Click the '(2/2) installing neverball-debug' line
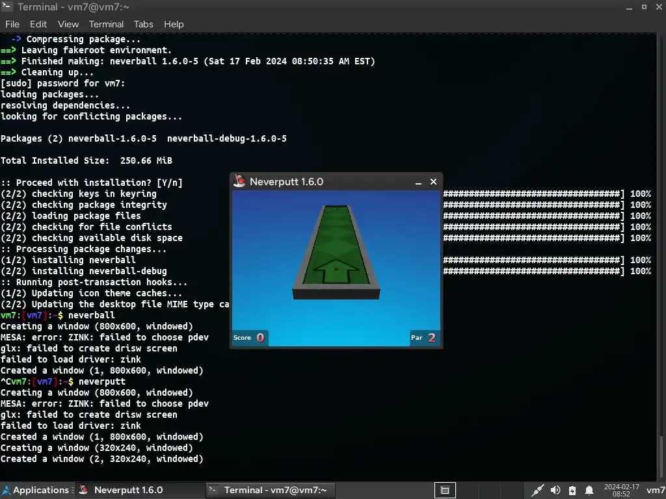The width and height of the screenshot is (666, 499). pos(84,271)
